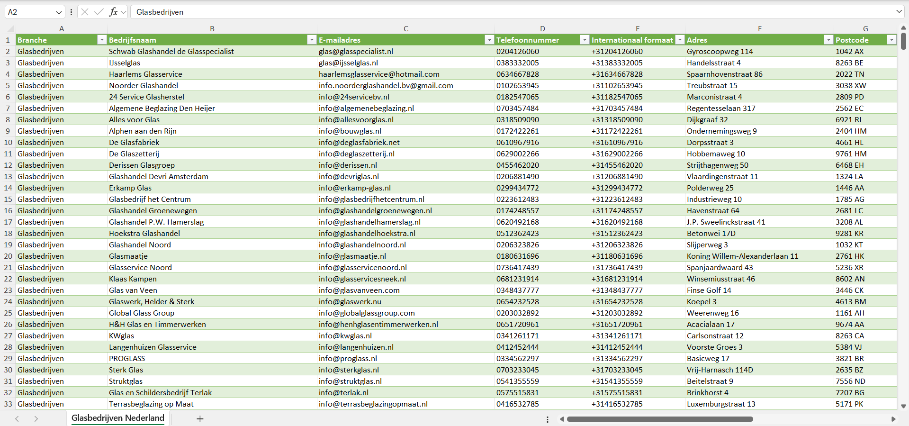Click the next sheet navigation arrow
Image resolution: width=909 pixels, height=426 pixels.
[36, 419]
